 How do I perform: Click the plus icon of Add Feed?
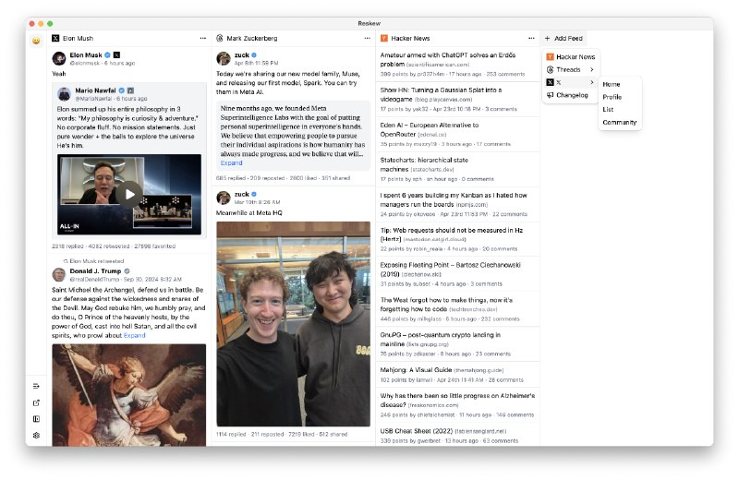(547, 38)
